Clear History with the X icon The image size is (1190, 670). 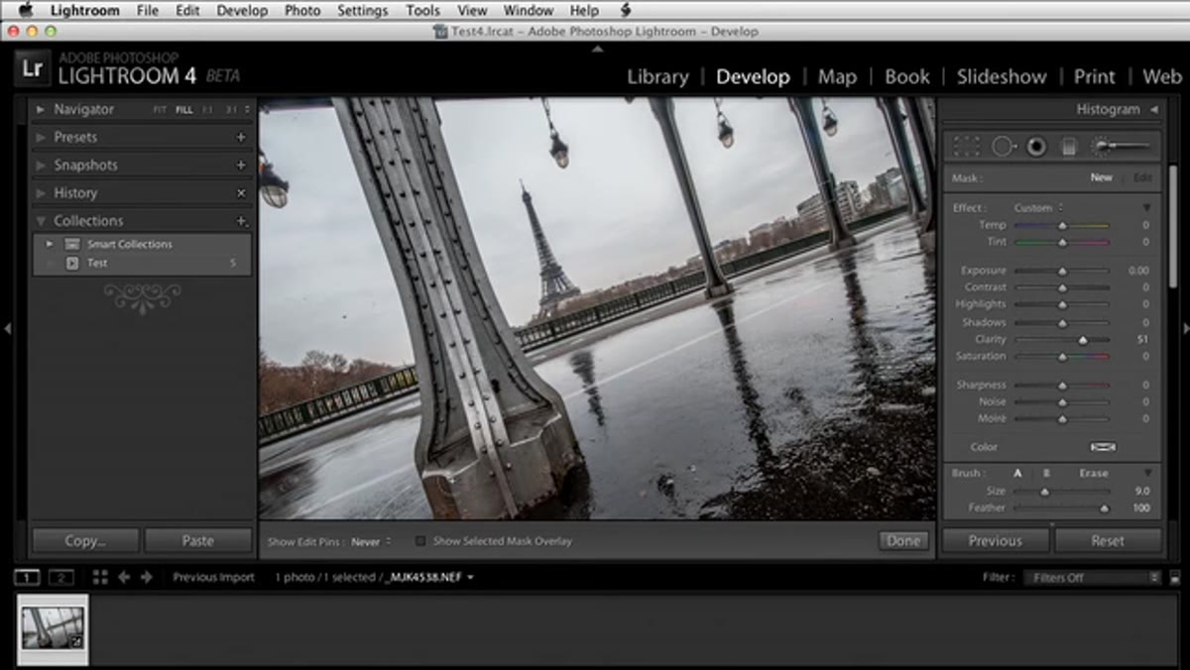[x=241, y=193]
